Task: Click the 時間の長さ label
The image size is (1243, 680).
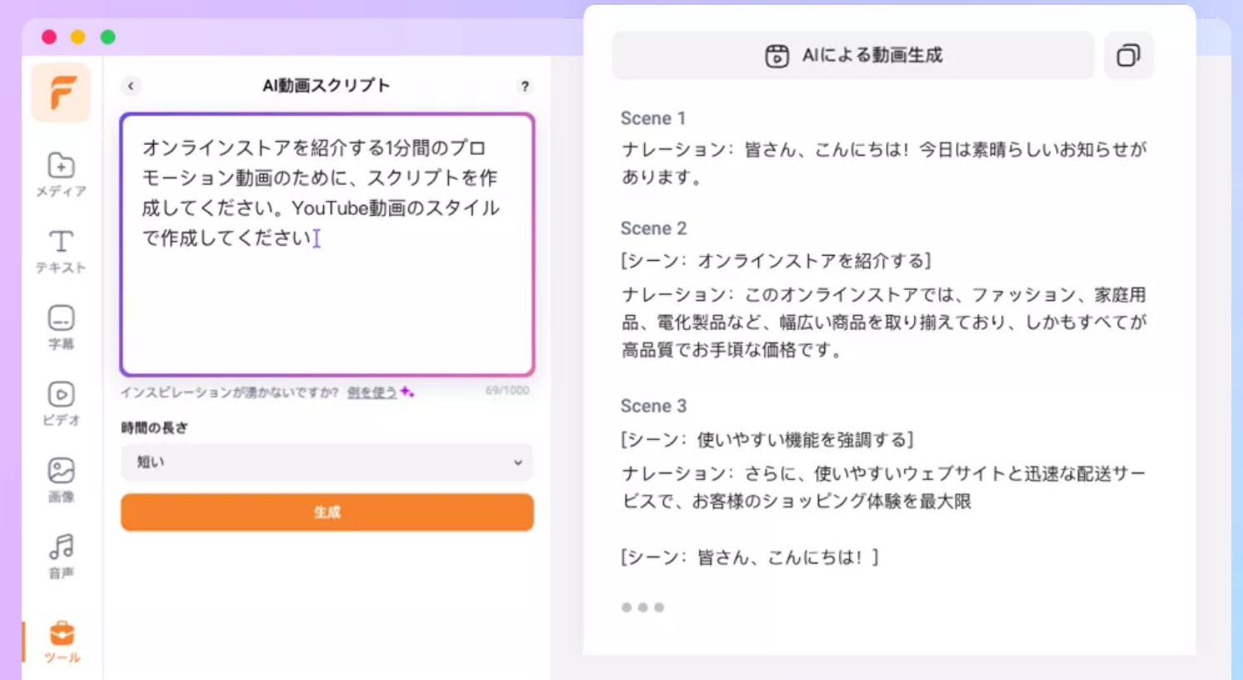Action: (x=154, y=427)
